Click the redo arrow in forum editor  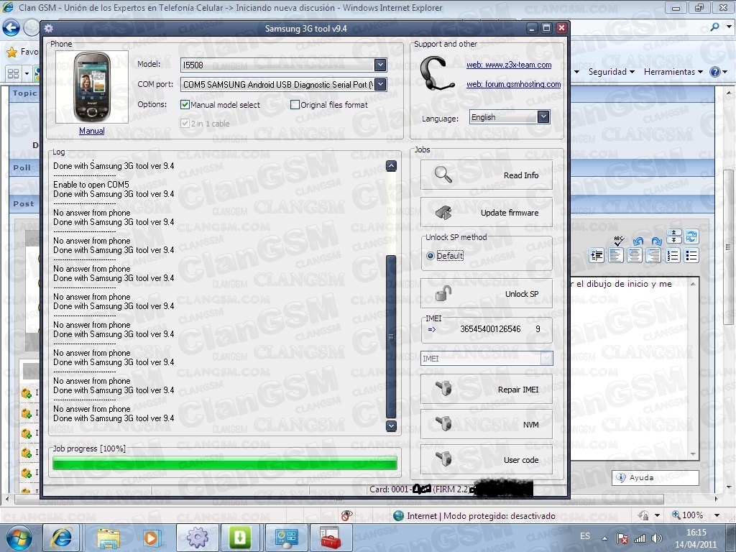(656, 241)
